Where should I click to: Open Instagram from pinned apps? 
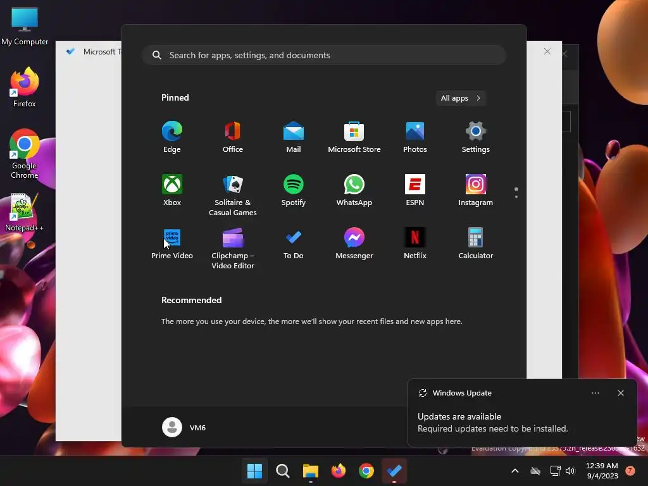(476, 191)
